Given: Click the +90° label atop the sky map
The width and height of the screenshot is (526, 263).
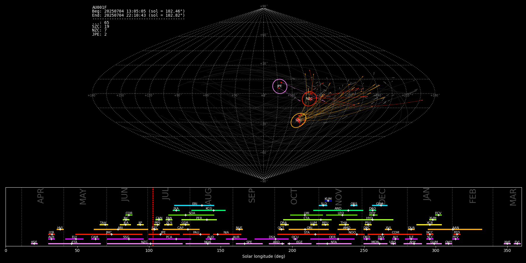Looking at the screenshot, I should point(264,6).
